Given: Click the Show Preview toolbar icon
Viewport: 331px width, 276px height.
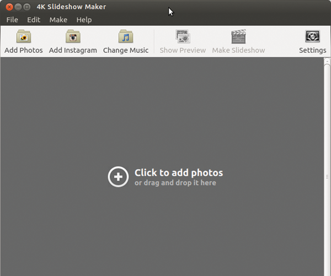Looking at the screenshot, I should [183, 36].
